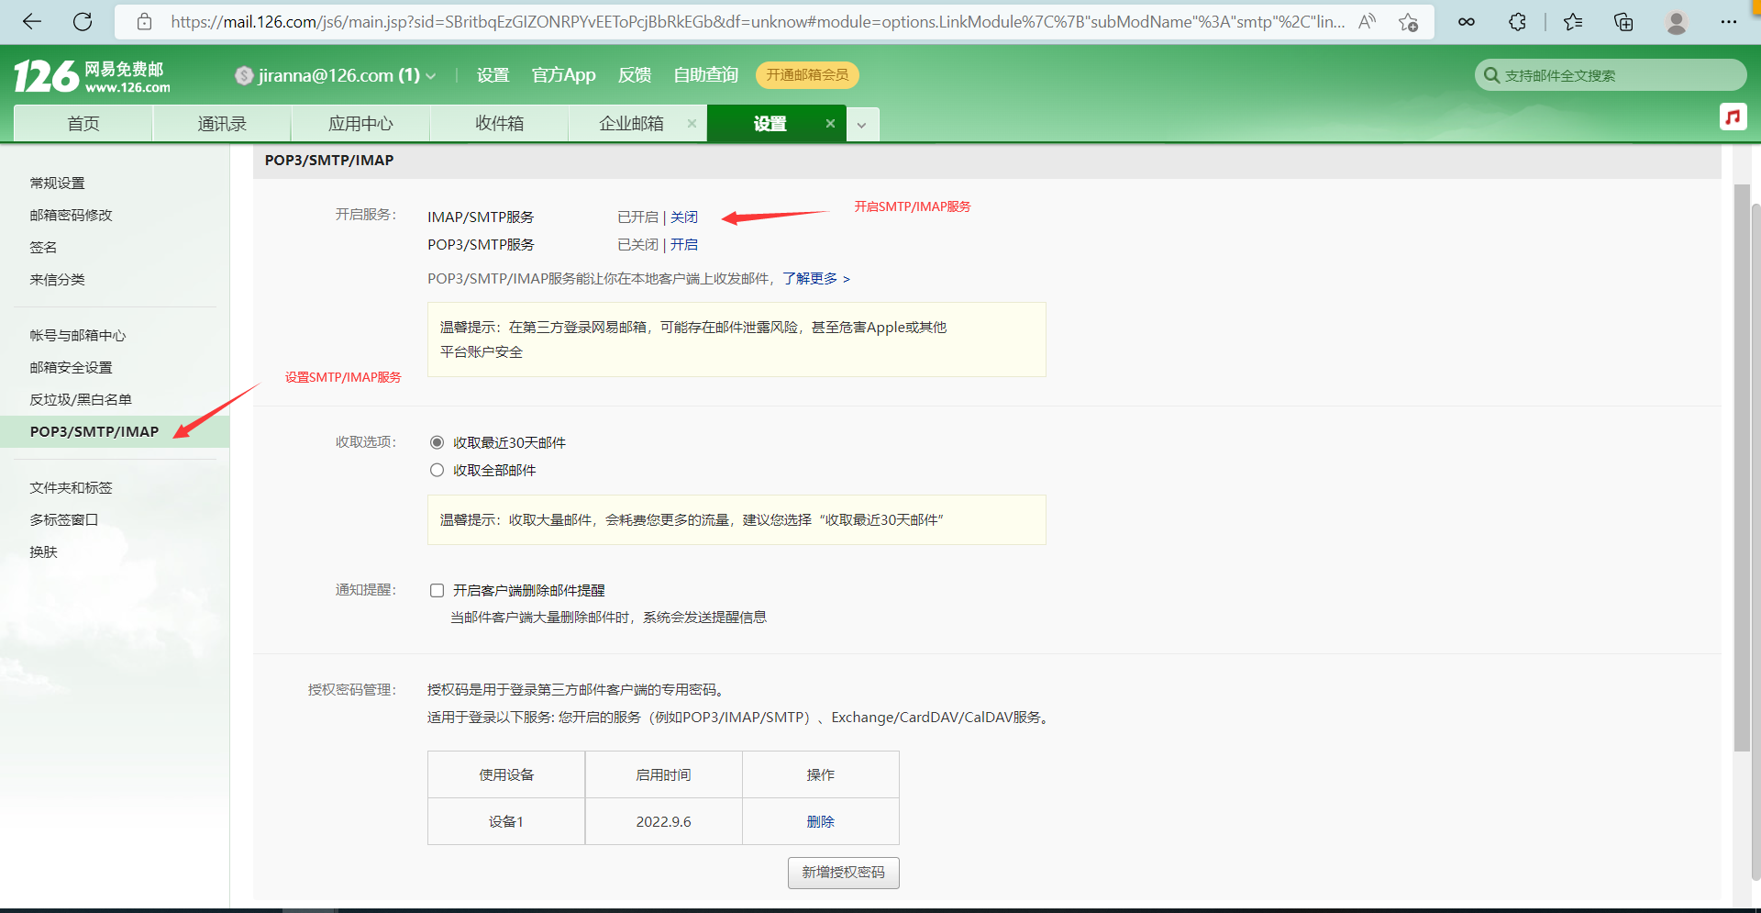This screenshot has height=913, width=1761.
Task: Open the browser profile avatar
Action: click(x=1677, y=22)
